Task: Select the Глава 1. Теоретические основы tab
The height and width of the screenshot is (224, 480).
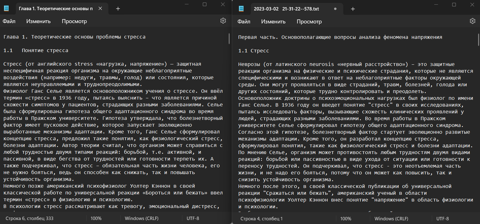Action: pyautogui.click(x=56, y=9)
